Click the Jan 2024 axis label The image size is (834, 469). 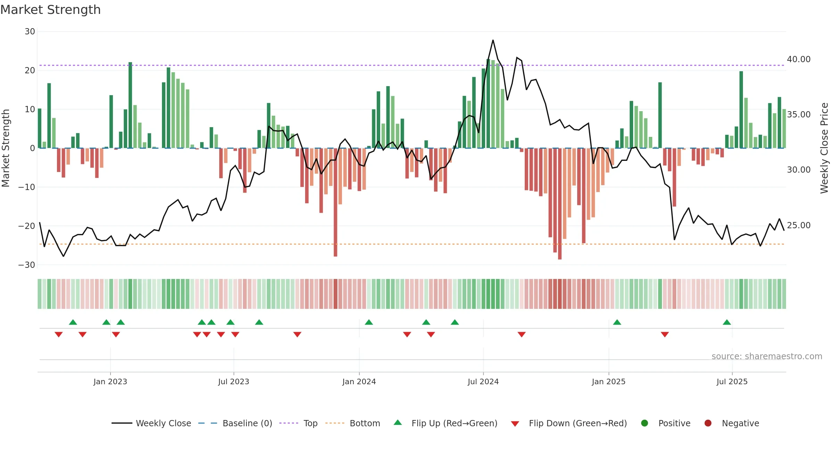click(359, 382)
